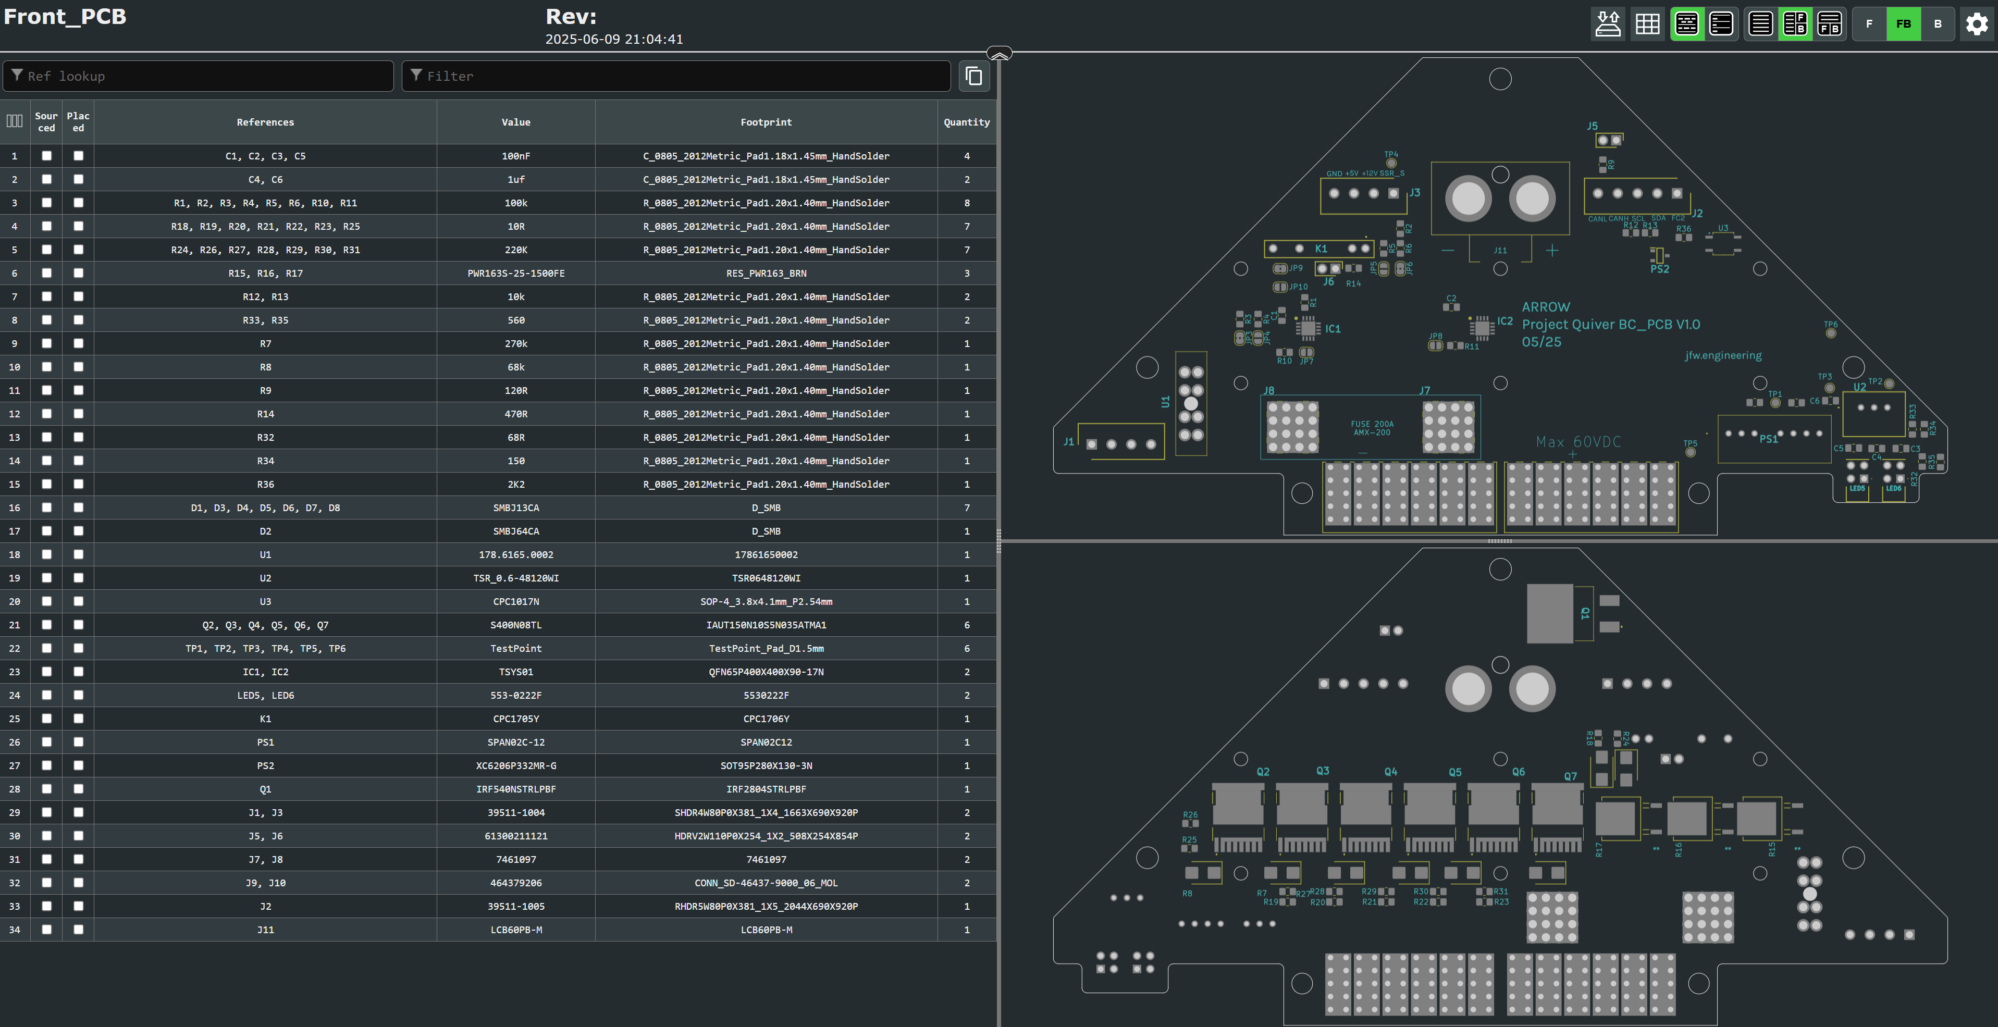Screen dimensions: 1998x1027
Task: Switch to BOM-only layout
Action: pos(1760,23)
